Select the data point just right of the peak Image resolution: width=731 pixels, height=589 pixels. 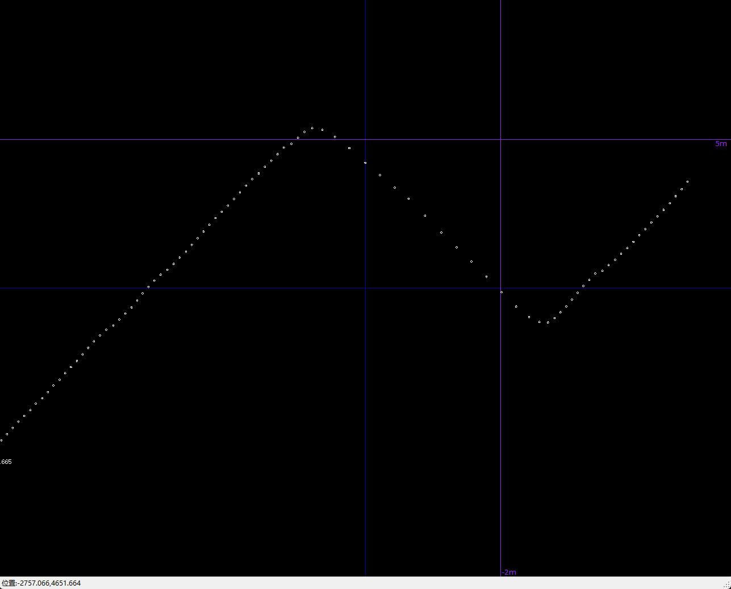322,130
